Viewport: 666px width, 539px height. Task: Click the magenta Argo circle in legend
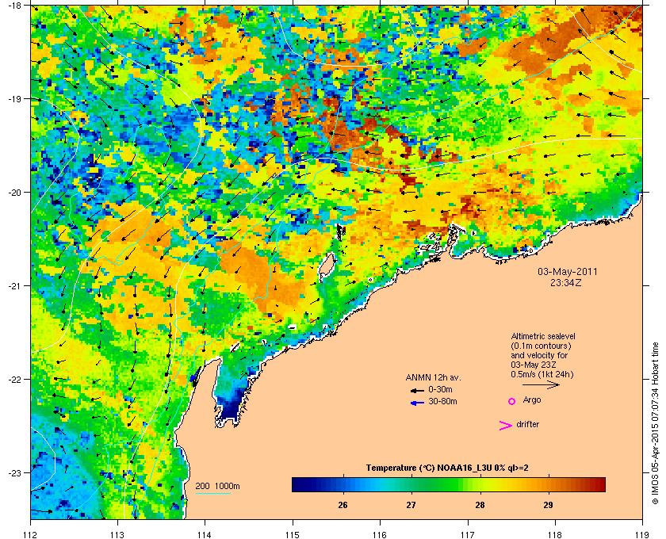pyautogui.click(x=512, y=401)
